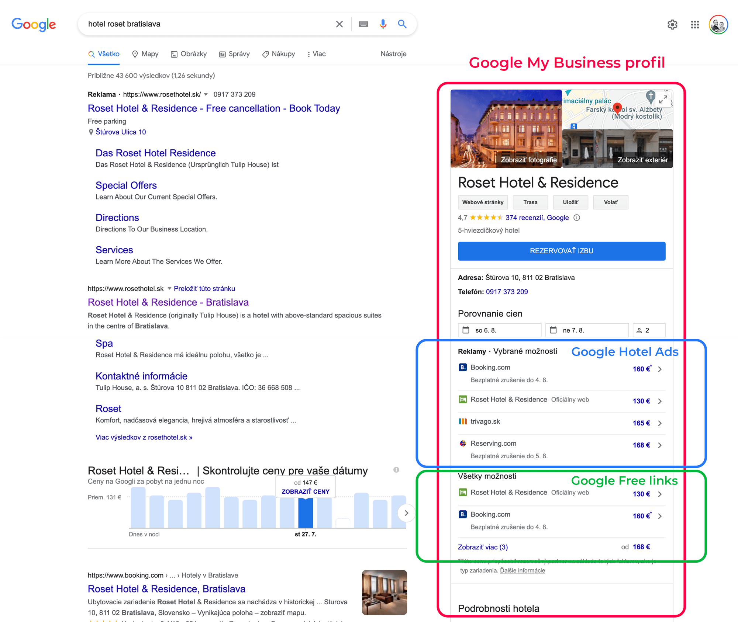Advance the price chart with the right arrow
Screen dimensions: 738x622
click(x=406, y=513)
